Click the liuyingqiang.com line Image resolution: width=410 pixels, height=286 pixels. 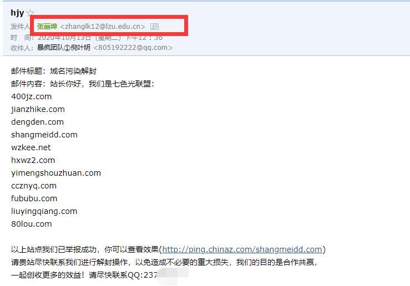click(x=44, y=211)
